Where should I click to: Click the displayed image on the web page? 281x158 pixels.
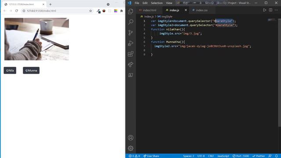pyautogui.click(x=36, y=39)
